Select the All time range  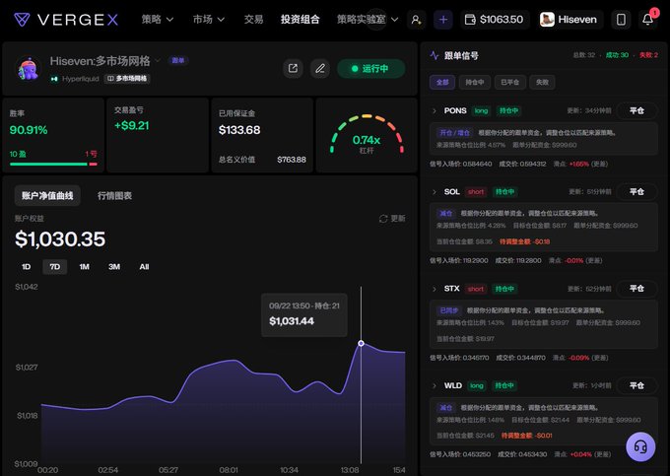[x=144, y=267]
